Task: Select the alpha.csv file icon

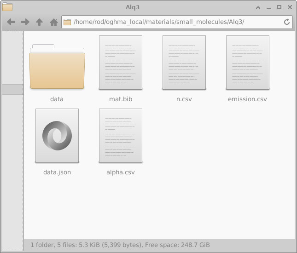Action: (120, 136)
